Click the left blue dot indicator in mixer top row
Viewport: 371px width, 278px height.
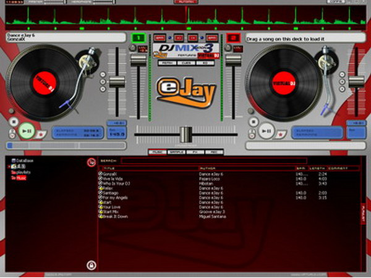pos(169,38)
